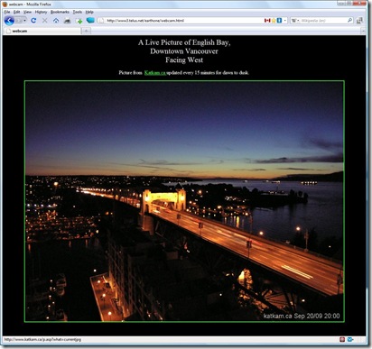
Task: Open the Bookmarks menu
Action: pos(60,12)
